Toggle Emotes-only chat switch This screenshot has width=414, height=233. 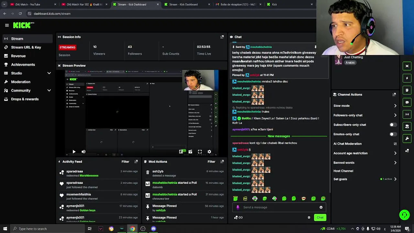[393, 134]
